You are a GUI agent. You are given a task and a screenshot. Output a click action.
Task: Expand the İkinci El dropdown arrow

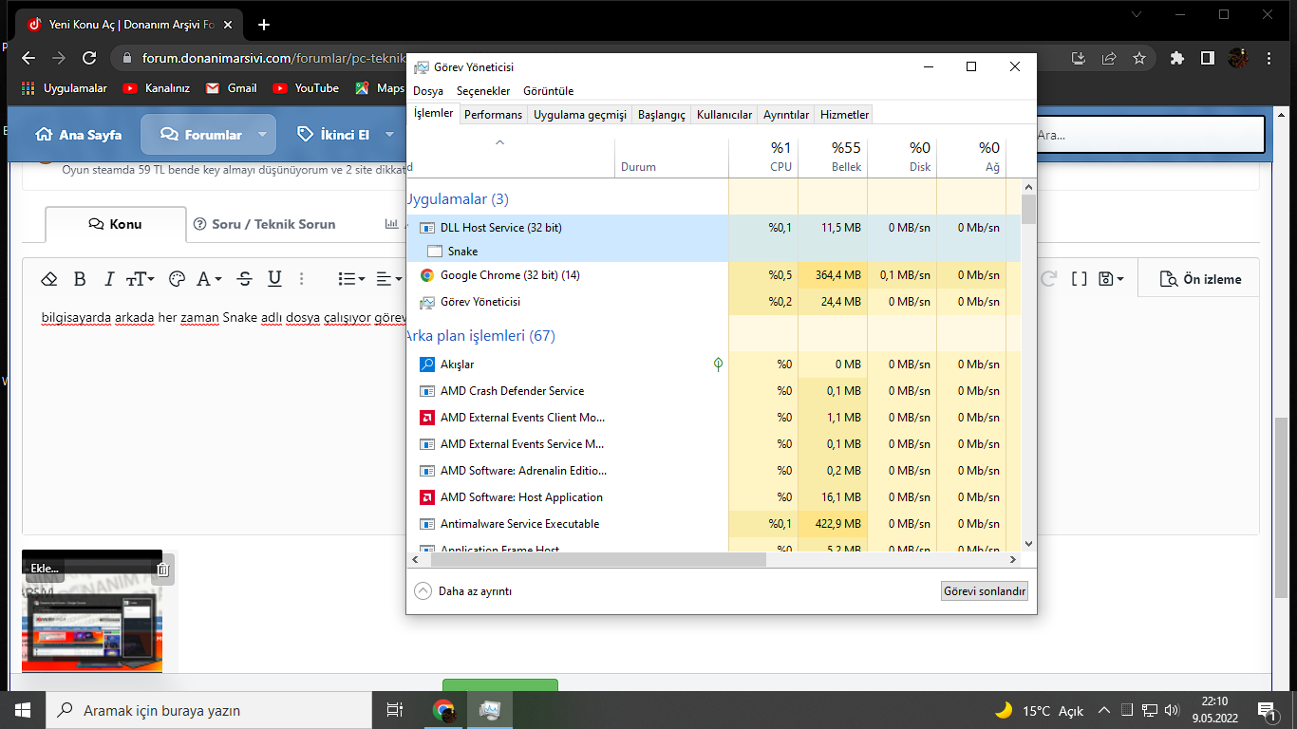click(x=388, y=135)
